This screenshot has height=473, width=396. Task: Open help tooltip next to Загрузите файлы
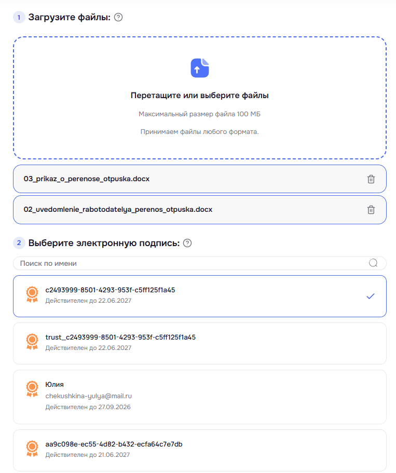118,17
